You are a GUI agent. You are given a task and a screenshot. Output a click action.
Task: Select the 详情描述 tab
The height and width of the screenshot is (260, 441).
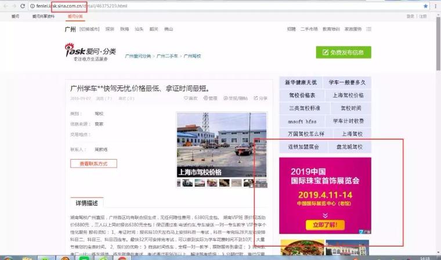click(86, 203)
